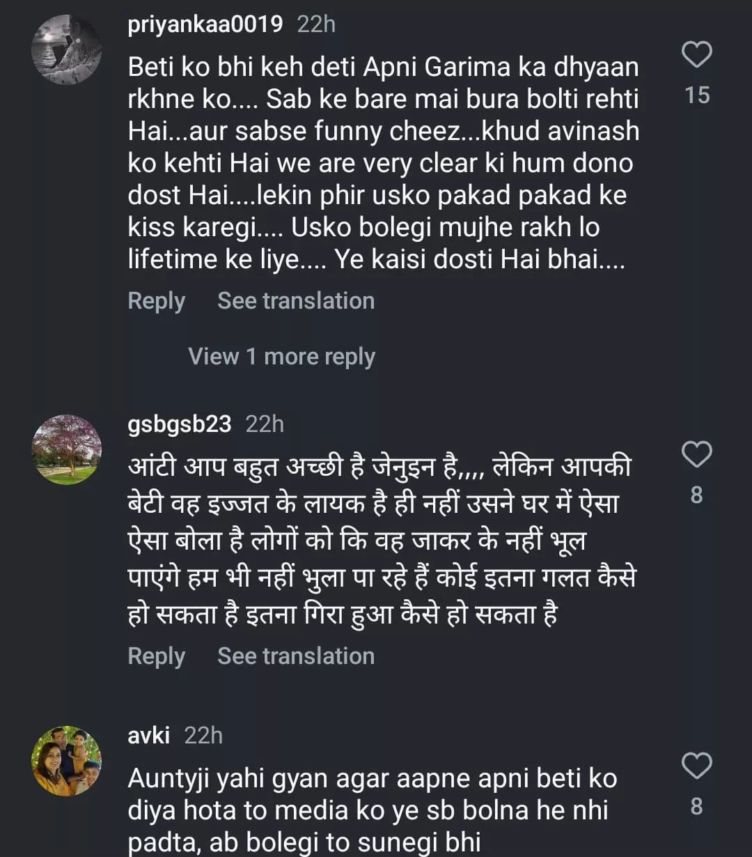Open priyankaa0019 username profile

[x=205, y=24]
